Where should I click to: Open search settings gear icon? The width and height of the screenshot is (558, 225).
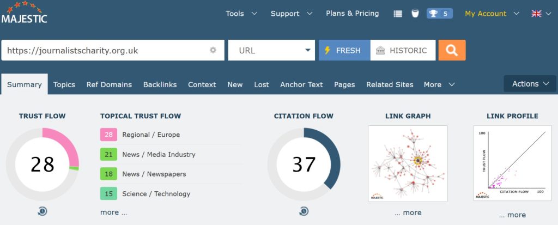click(213, 50)
